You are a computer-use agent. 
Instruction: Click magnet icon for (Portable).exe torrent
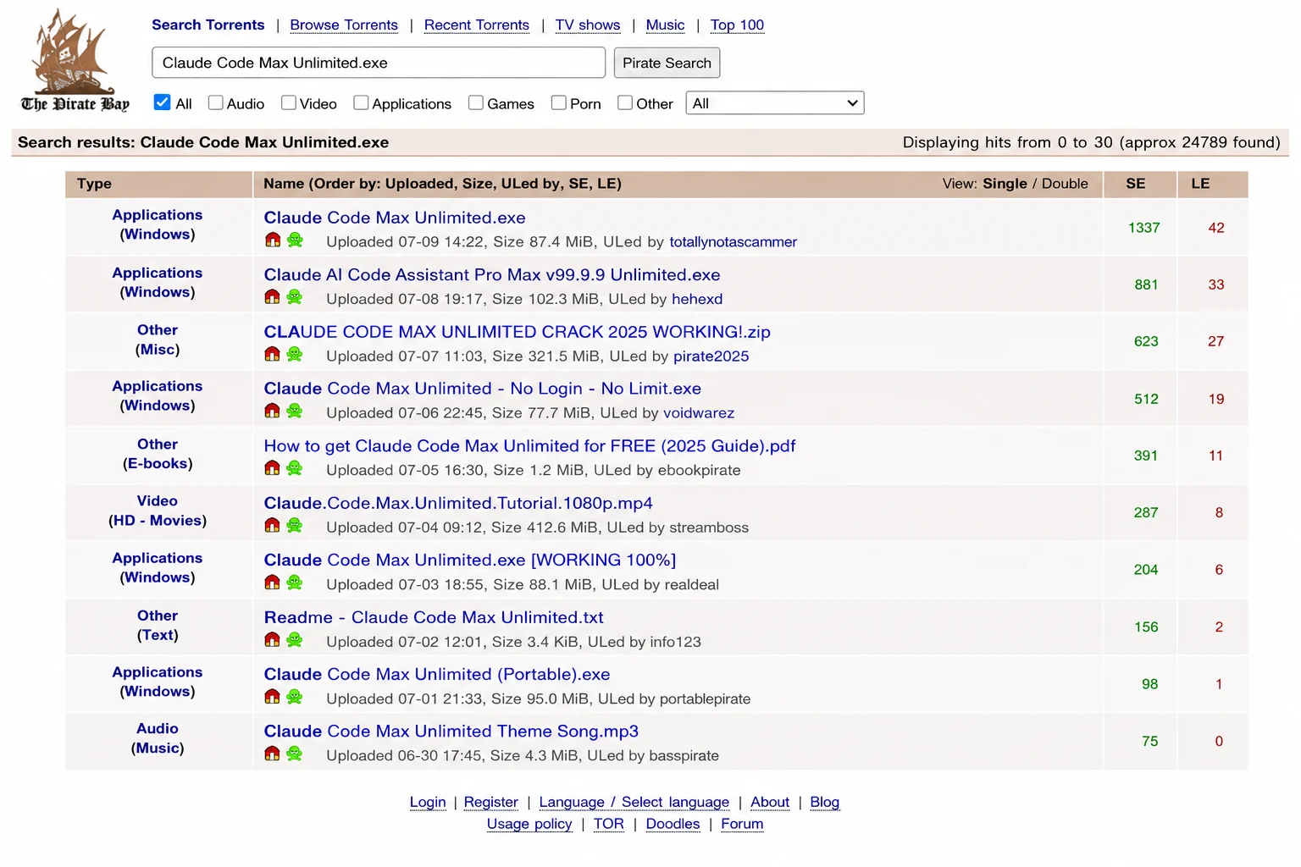273,696
